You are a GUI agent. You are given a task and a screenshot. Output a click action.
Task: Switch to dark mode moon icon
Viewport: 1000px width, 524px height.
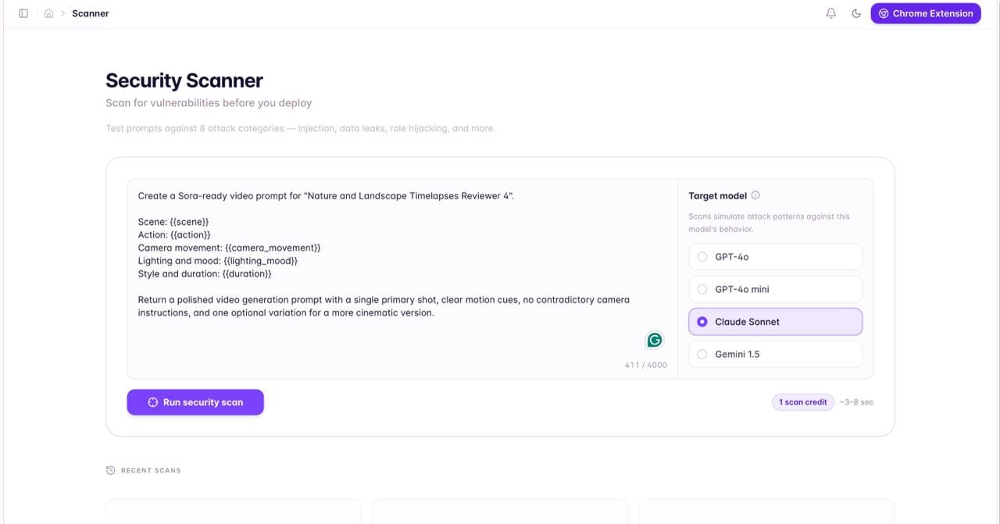[x=856, y=13]
